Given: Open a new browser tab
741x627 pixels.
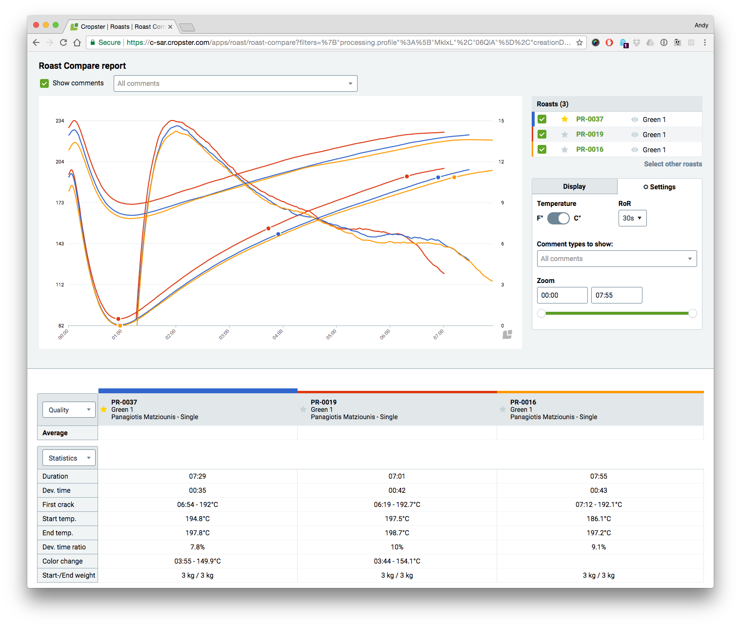Looking at the screenshot, I should click(x=187, y=27).
